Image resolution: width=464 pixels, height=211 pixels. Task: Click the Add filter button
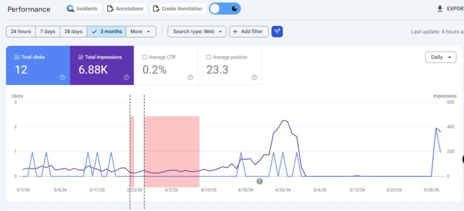(x=249, y=31)
